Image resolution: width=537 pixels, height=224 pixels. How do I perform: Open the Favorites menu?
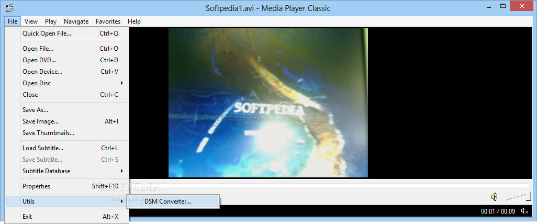(108, 21)
